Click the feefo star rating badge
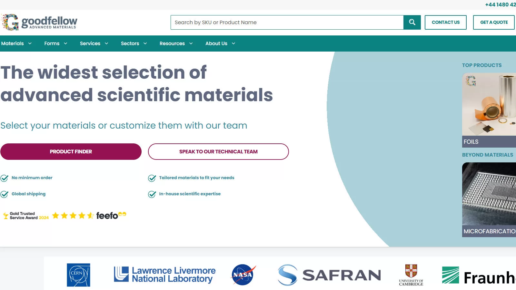516x290 pixels. click(x=65, y=216)
